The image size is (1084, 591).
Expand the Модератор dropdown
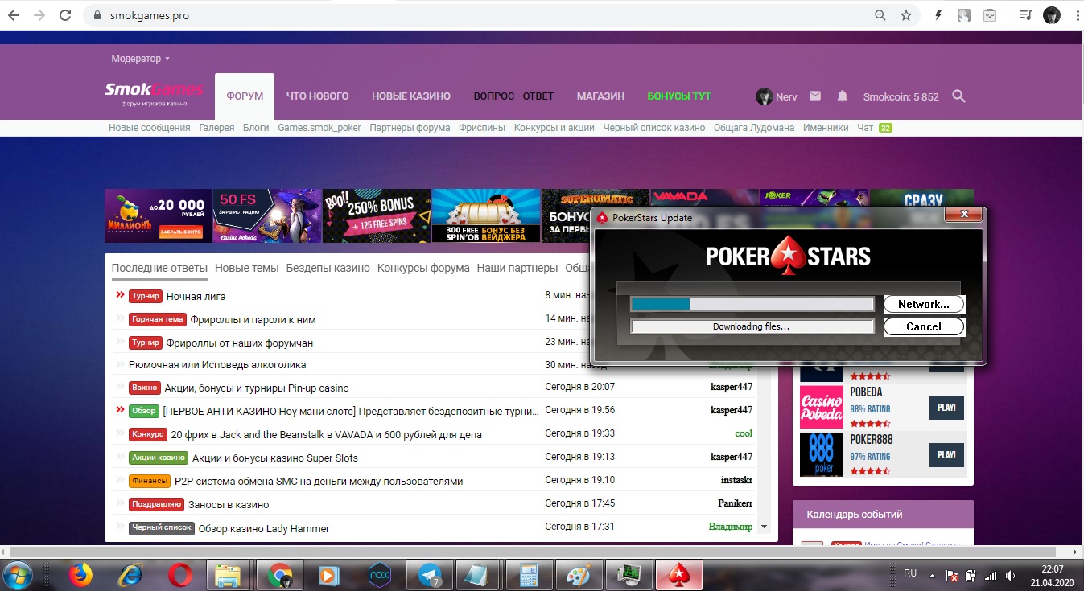141,59
